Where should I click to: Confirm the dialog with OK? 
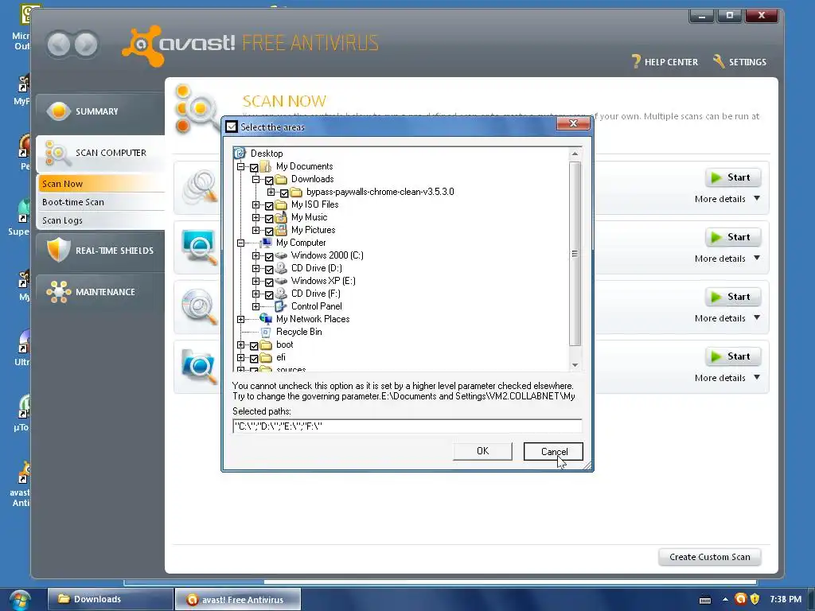coord(482,451)
